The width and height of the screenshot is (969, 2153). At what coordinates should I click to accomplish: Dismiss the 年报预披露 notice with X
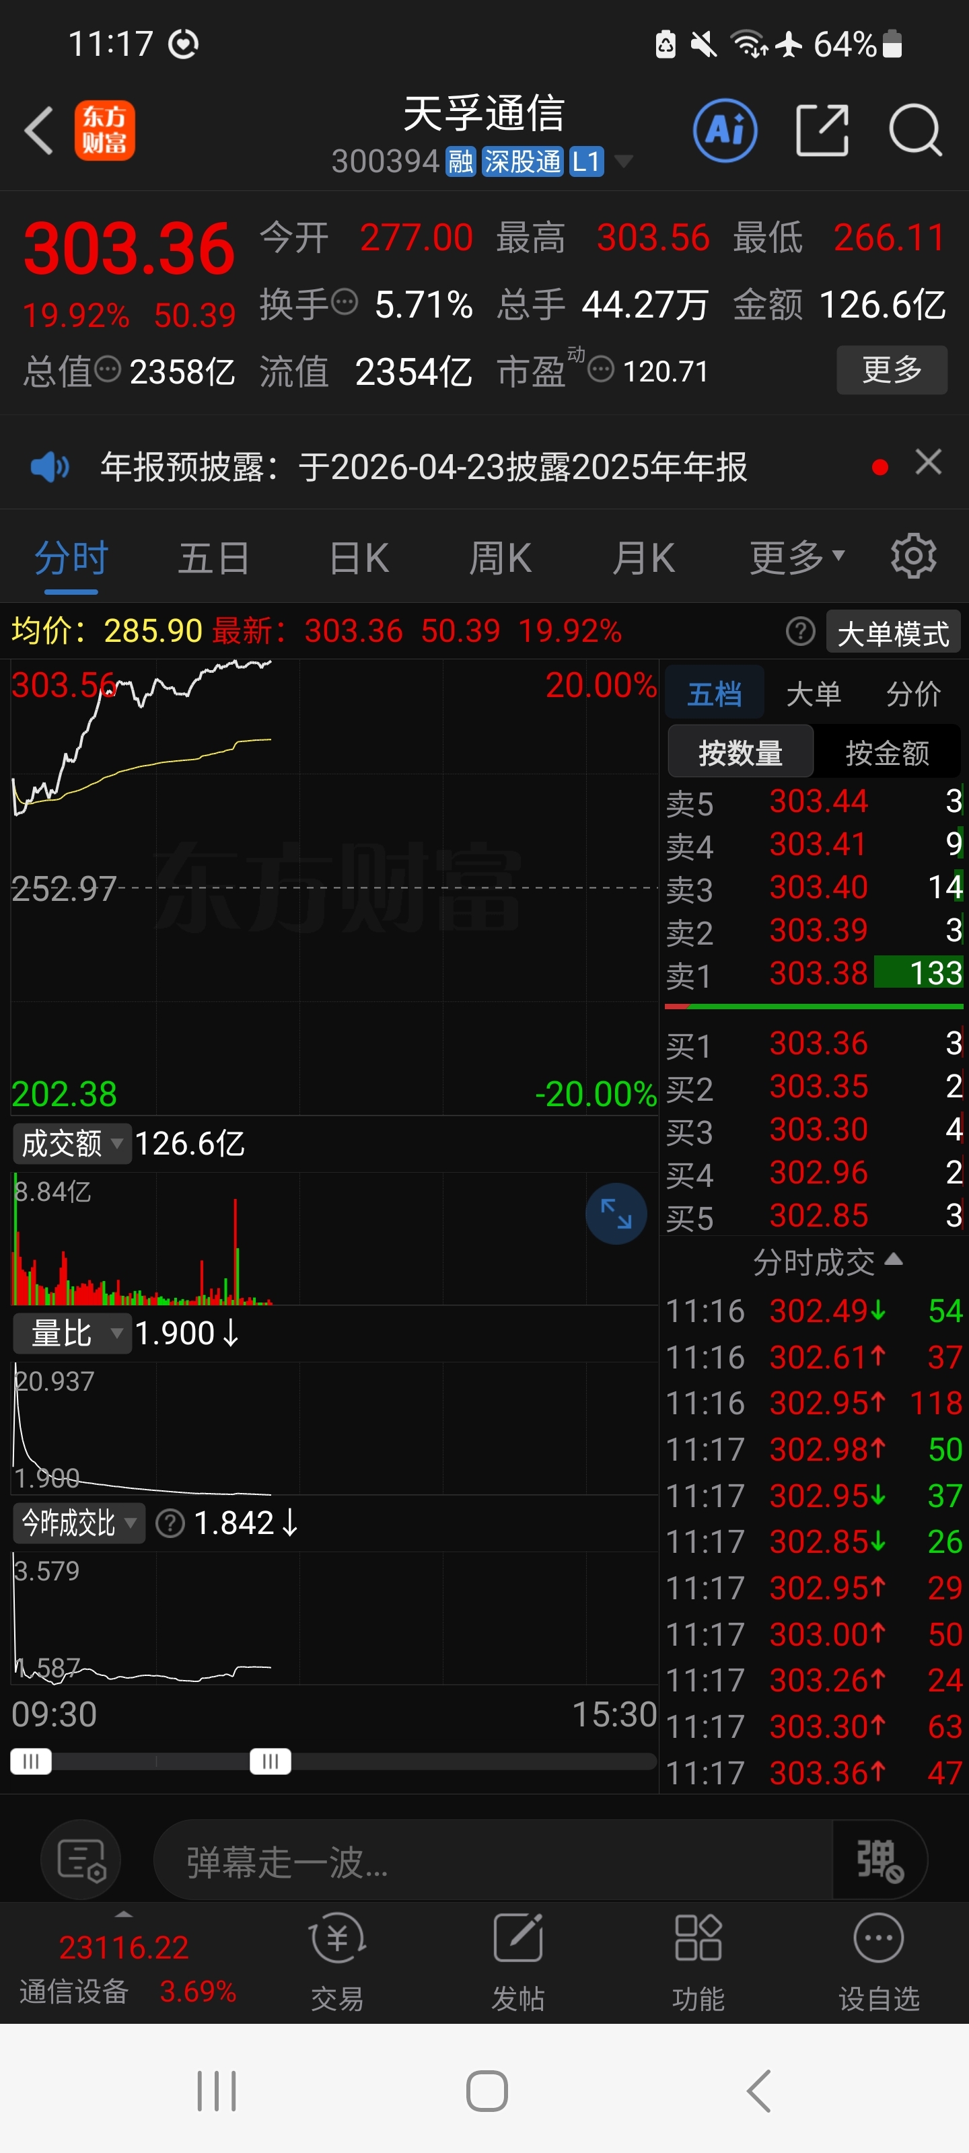[x=928, y=462]
